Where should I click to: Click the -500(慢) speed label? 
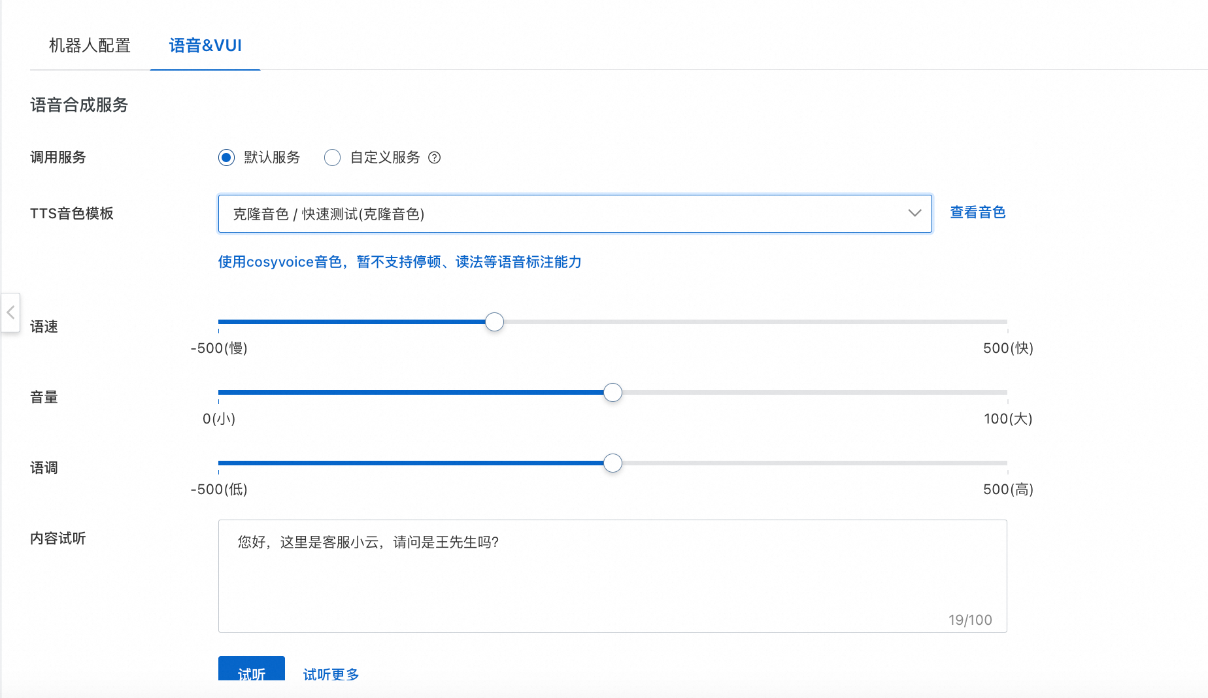pos(219,348)
